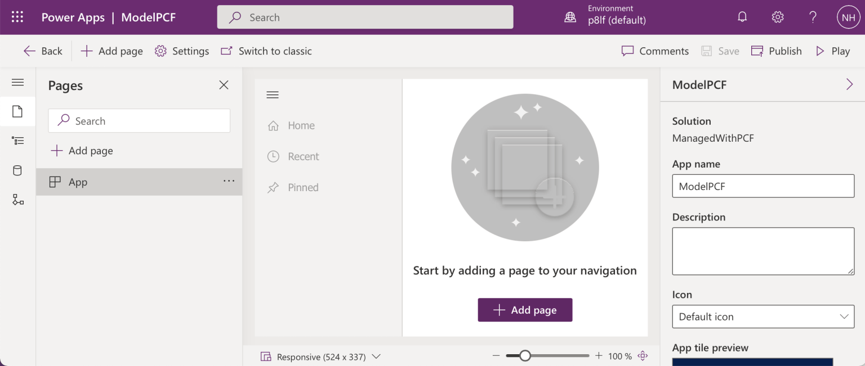Open the Icon dropdown showing Default icon
This screenshot has height=366, width=865.
pos(763,317)
